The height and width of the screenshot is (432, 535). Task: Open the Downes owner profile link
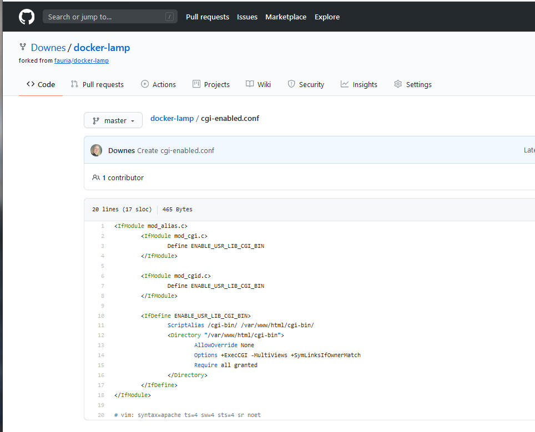click(x=48, y=47)
